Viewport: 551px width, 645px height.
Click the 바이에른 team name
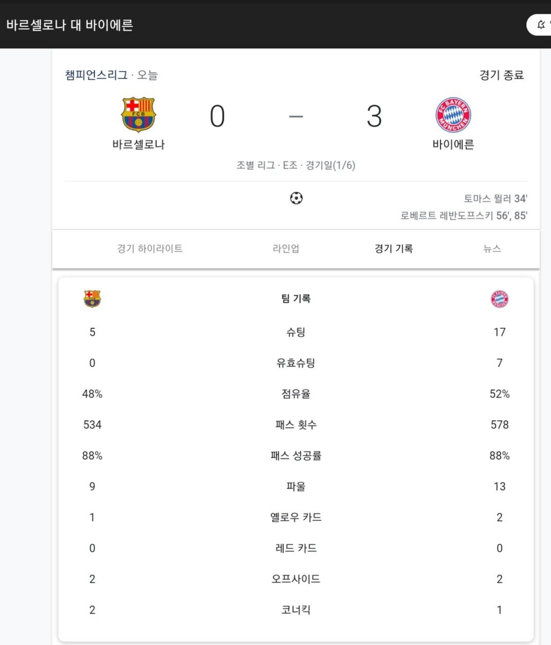(x=453, y=145)
